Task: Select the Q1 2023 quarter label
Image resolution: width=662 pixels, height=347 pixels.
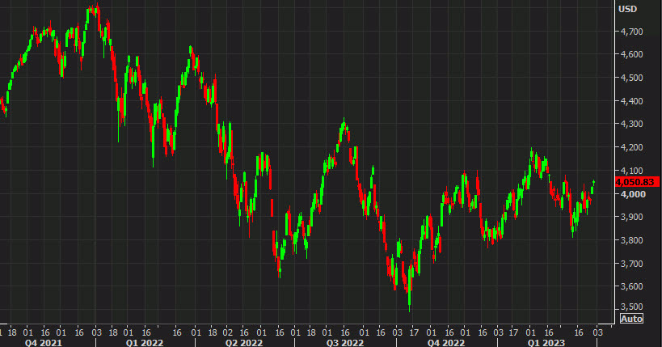Action: coord(546,342)
